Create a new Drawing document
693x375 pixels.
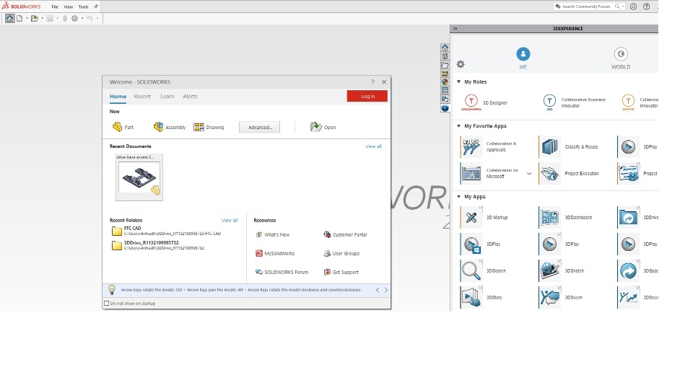click(x=209, y=127)
